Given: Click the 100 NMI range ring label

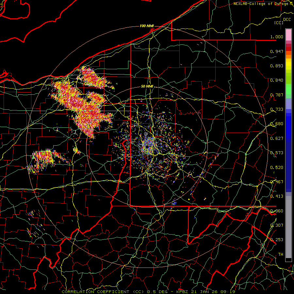Looking at the screenshot, I should 147,26.
